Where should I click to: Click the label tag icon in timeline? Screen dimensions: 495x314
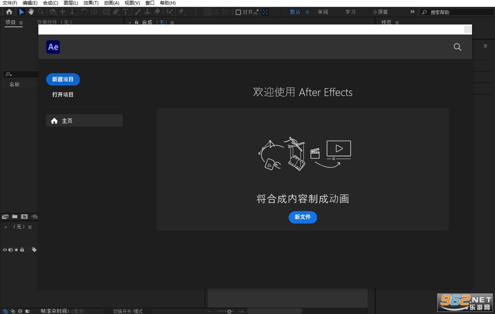[34, 250]
